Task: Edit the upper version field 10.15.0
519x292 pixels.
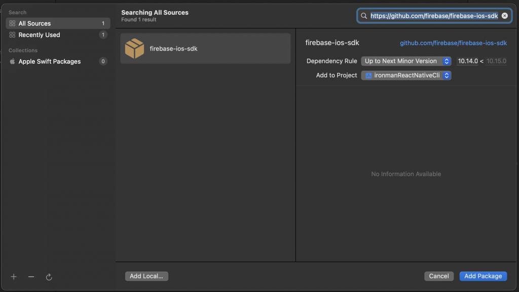Action: coord(496,61)
